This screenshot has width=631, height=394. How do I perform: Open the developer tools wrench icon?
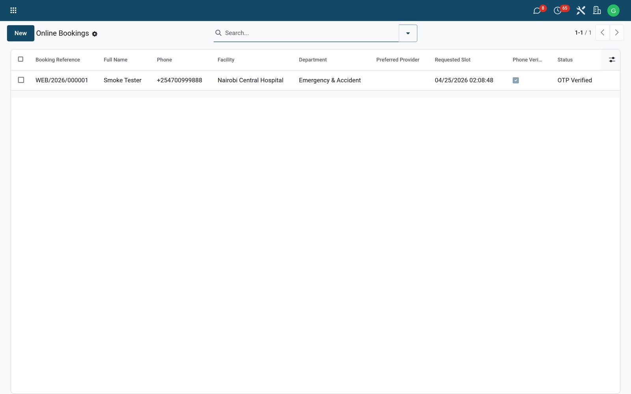pos(581,10)
